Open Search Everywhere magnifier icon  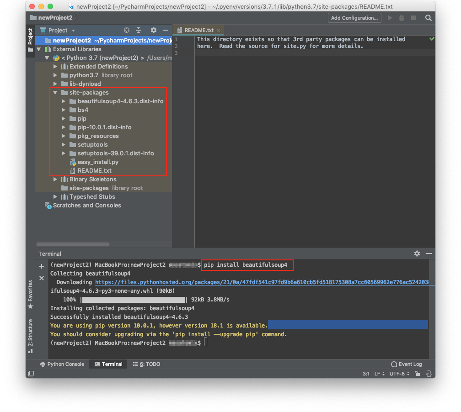click(x=429, y=18)
